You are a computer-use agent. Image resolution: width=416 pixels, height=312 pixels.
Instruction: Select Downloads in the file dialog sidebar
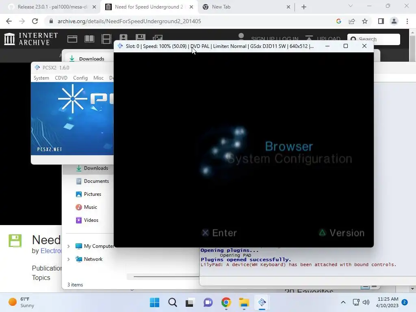coord(92,168)
